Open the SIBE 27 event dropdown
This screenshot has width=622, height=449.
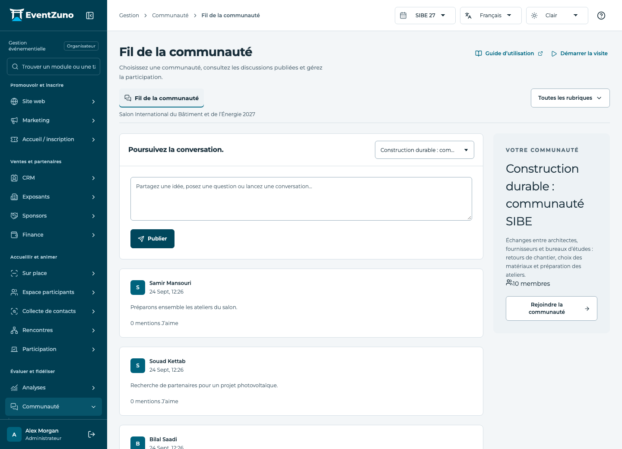click(425, 16)
